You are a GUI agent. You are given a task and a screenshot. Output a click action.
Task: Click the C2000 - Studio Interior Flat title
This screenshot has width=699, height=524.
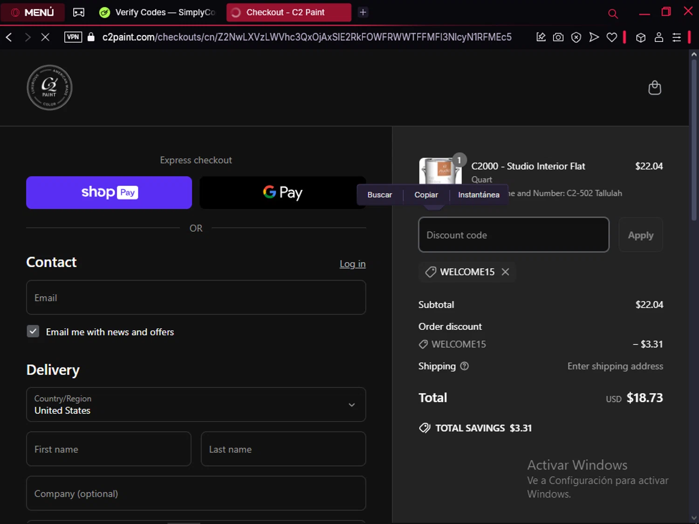point(528,166)
